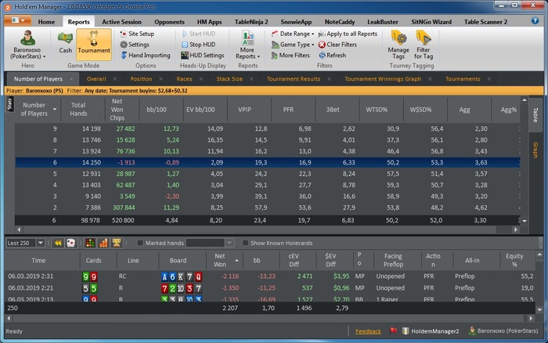Open Site Setup options

click(137, 34)
